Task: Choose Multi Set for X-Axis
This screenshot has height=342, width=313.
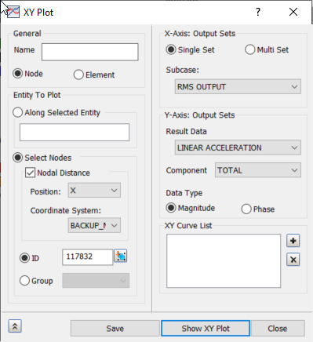Action: click(250, 49)
